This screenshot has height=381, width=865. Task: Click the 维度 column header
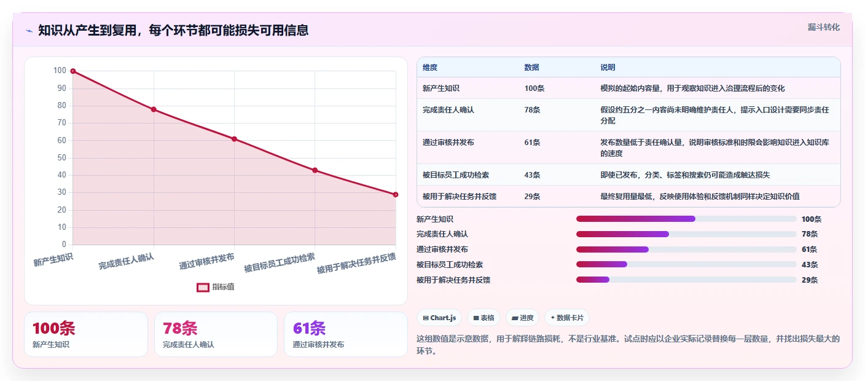coord(430,68)
